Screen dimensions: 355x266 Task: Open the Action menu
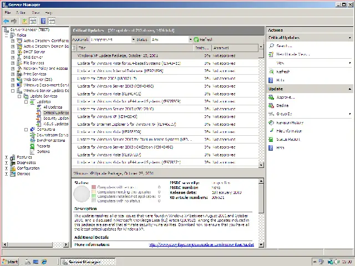pyautogui.click(x=21, y=13)
